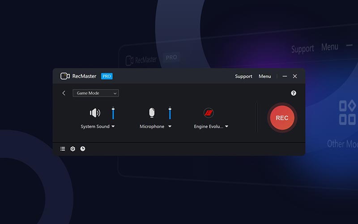Adjust the System Sound volume slider
This screenshot has height=224, width=358.
tap(113, 113)
